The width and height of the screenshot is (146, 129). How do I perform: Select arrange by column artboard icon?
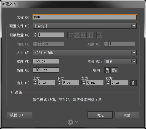coord(90,35)
